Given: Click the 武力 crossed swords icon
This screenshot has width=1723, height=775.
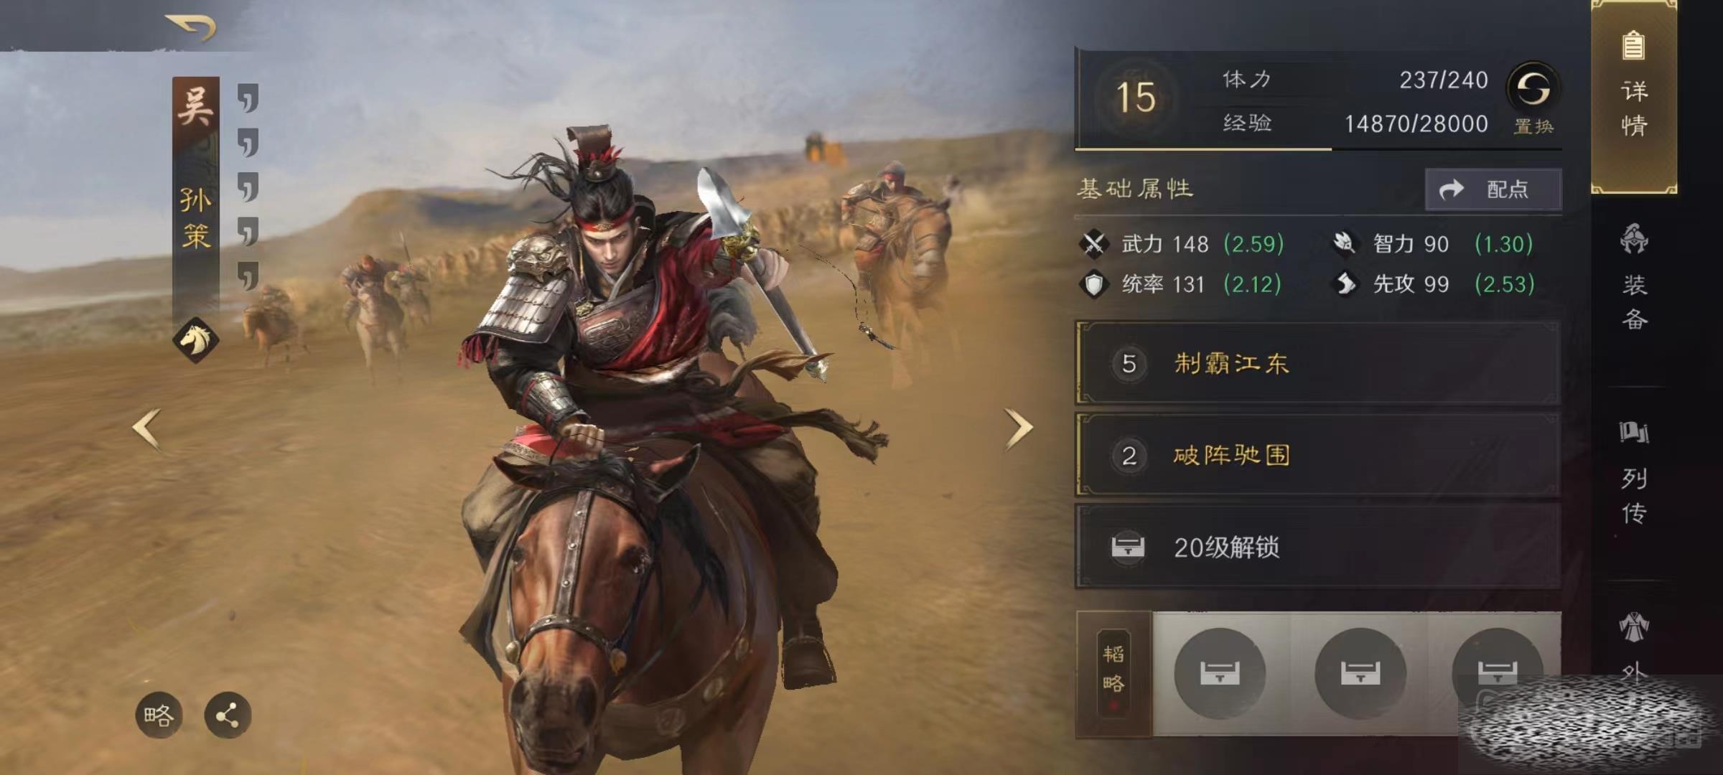Looking at the screenshot, I should click(x=1094, y=244).
